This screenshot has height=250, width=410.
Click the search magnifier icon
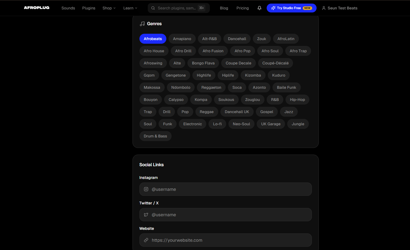[x=153, y=8]
